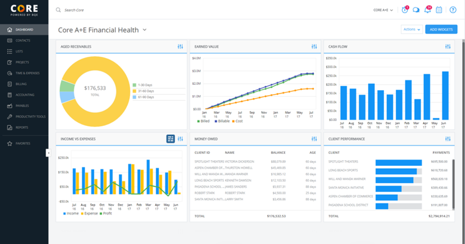Click the Favorites star icon in the sidebar
The image size is (465, 244).
pos(10,143)
